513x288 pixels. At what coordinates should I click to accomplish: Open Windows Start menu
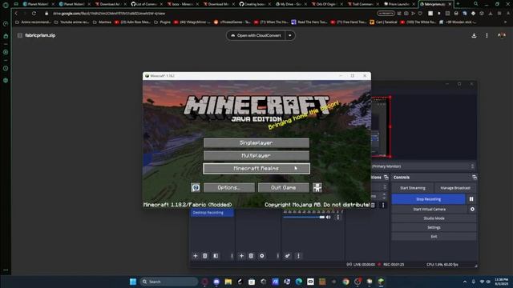tap(133, 282)
